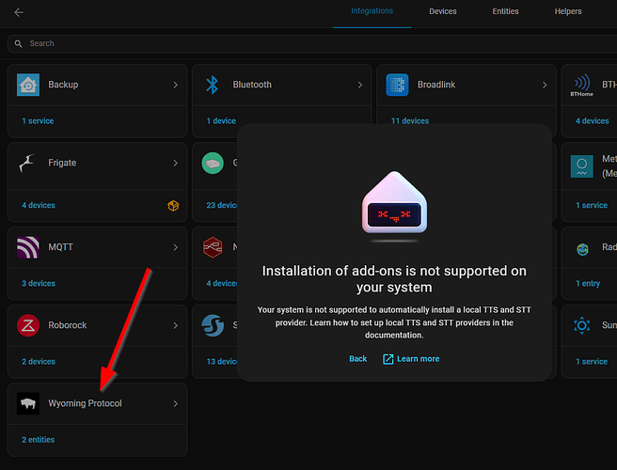Click the back arrow icon
Viewport: 617px width, 470px height.
tap(19, 12)
